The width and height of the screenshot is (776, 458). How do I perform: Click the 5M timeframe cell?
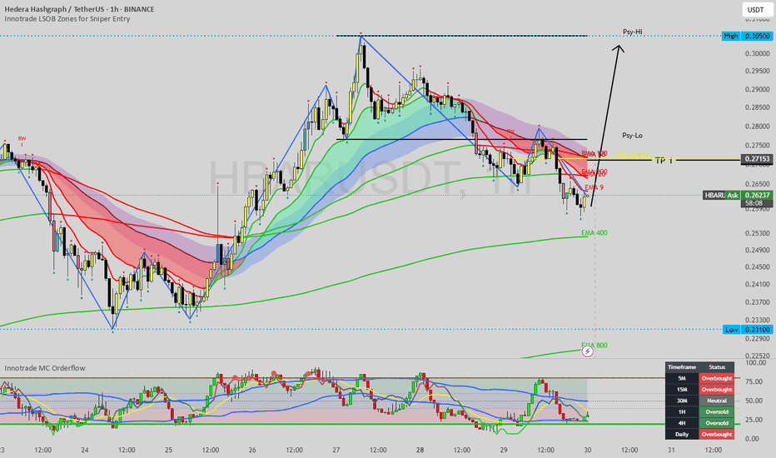[x=682, y=378]
